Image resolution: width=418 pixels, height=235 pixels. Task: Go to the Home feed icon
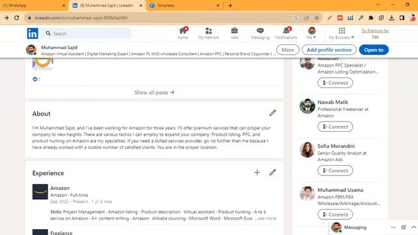tap(183, 33)
